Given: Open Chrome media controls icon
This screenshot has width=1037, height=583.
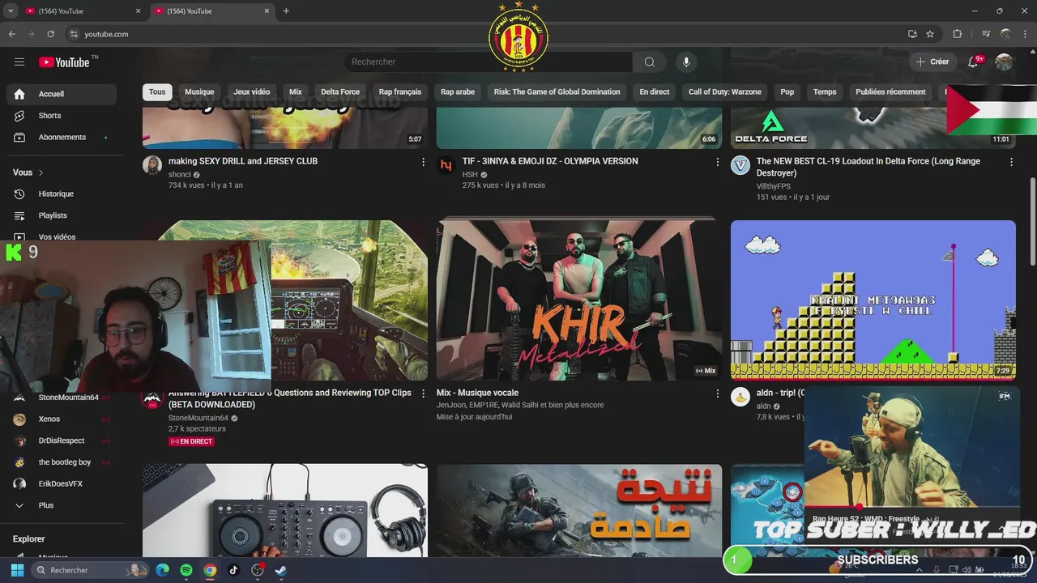Looking at the screenshot, I should tap(986, 34).
